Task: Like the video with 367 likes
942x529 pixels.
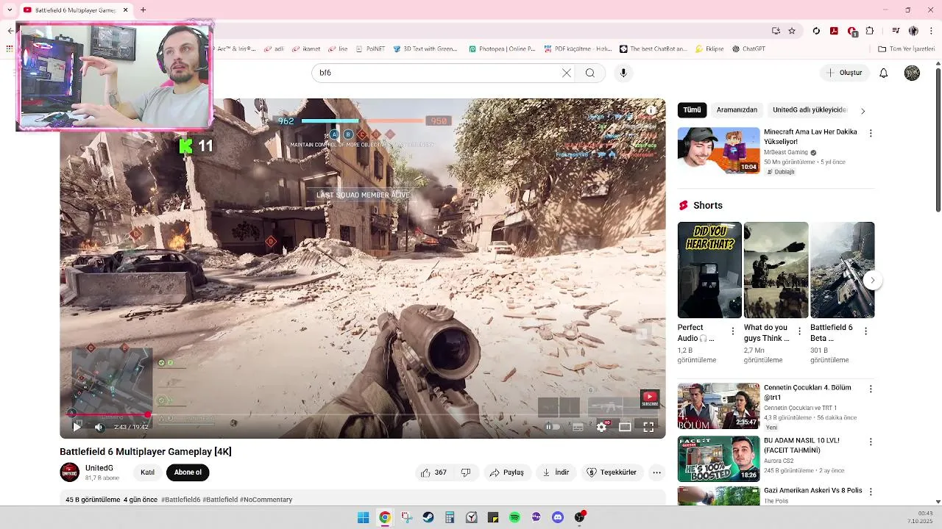Action: point(433,472)
